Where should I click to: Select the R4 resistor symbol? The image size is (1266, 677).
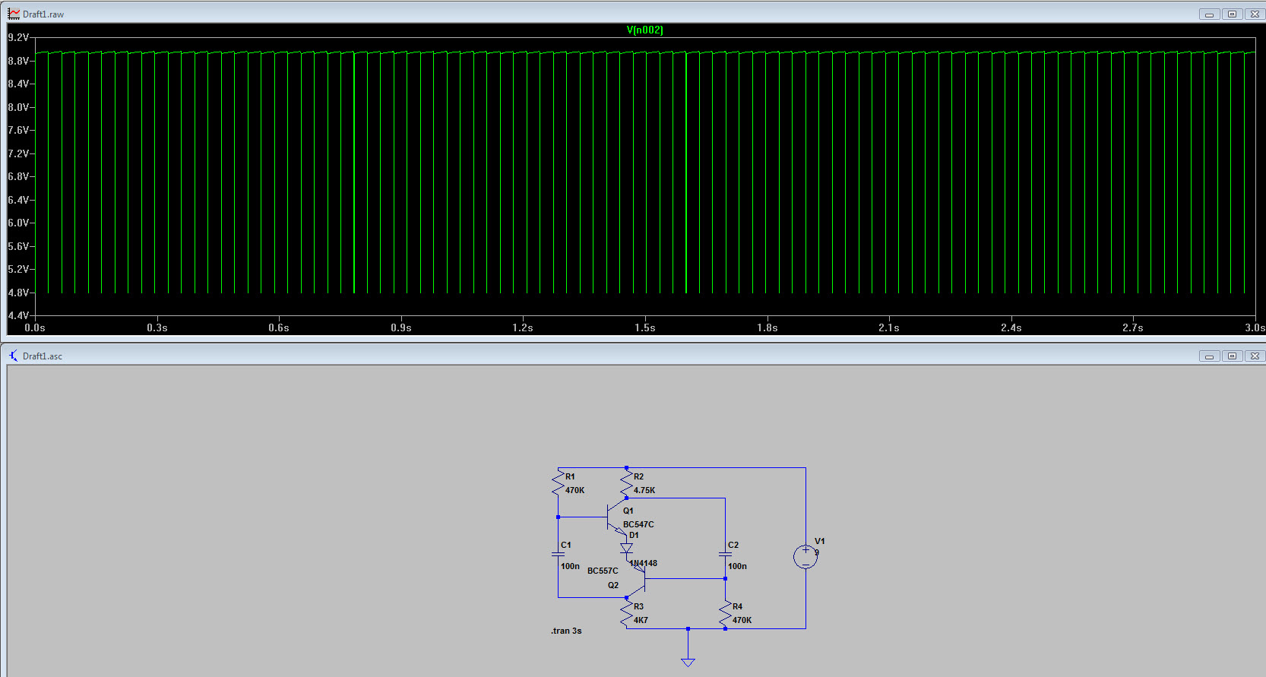pos(726,613)
